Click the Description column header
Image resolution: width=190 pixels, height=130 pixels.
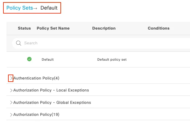[x=104, y=28]
